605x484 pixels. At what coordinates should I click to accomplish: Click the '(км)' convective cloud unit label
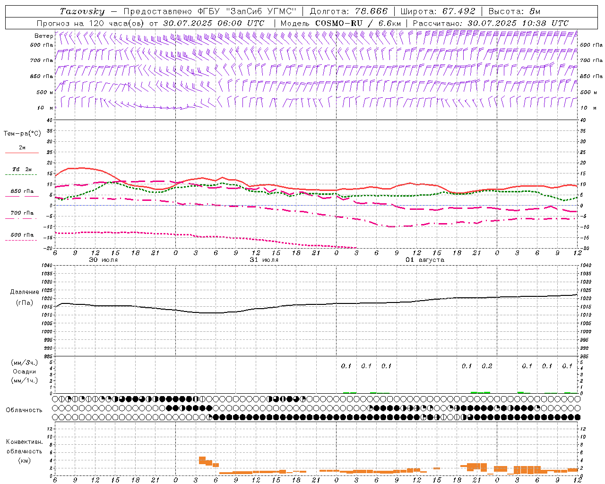pyautogui.click(x=24, y=460)
